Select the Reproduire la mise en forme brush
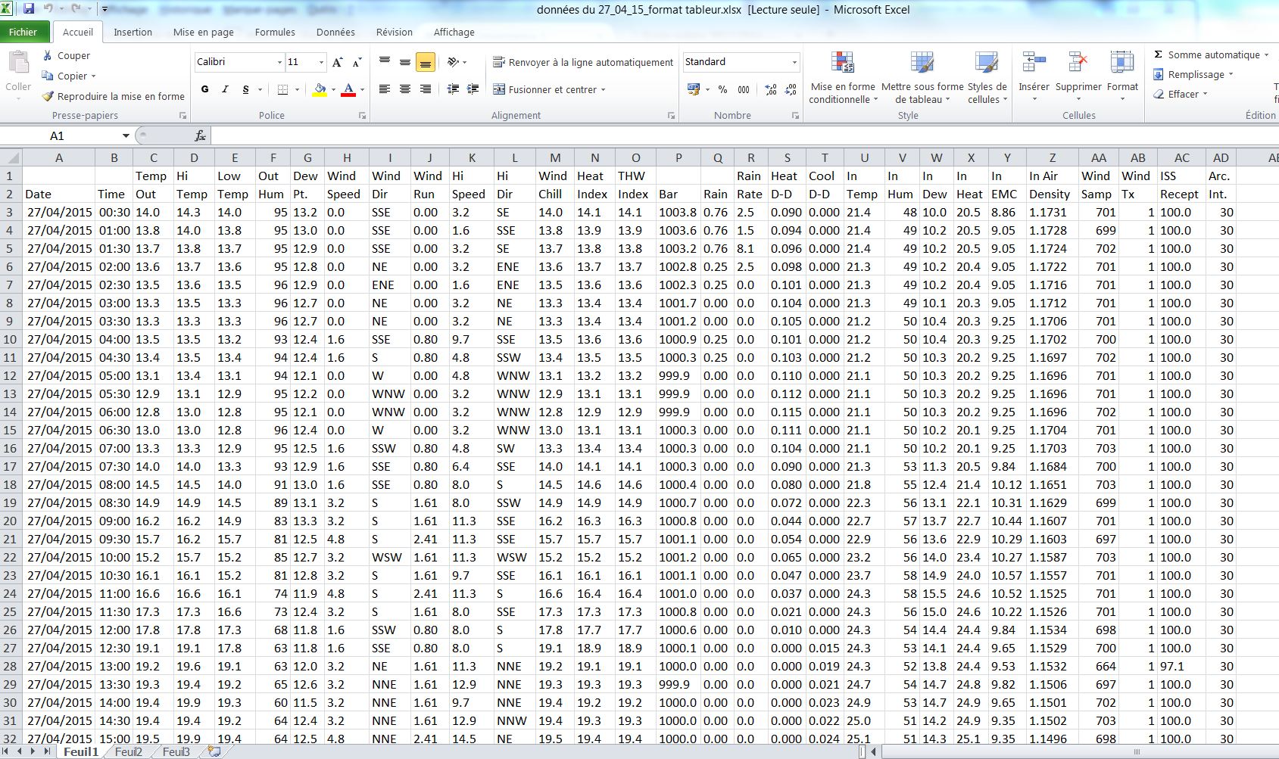This screenshot has width=1279, height=759. click(48, 96)
